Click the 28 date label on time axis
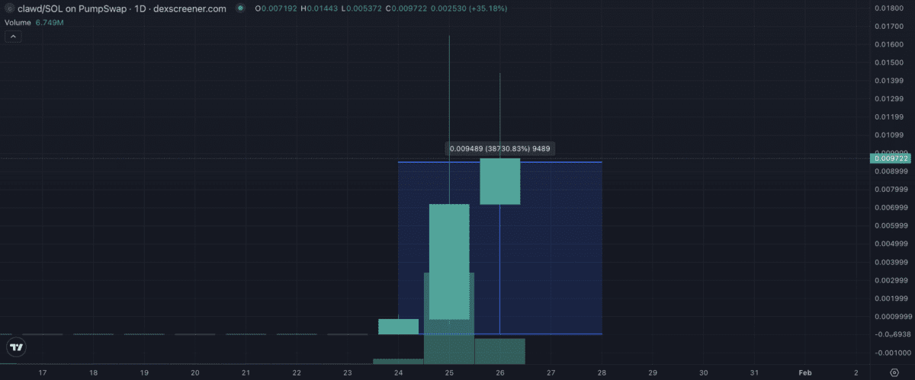915x380 pixels. (x=602, y=372)
